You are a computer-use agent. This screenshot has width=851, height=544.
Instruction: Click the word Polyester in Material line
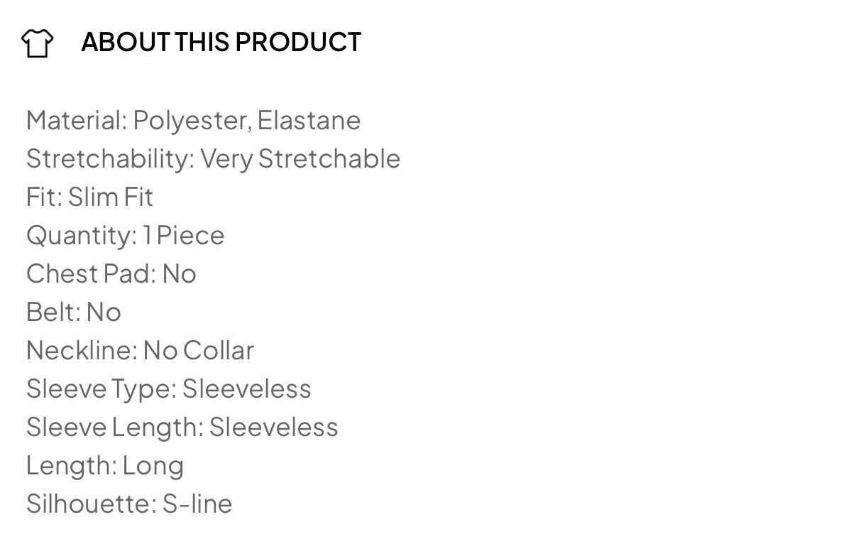click(190, 121)
